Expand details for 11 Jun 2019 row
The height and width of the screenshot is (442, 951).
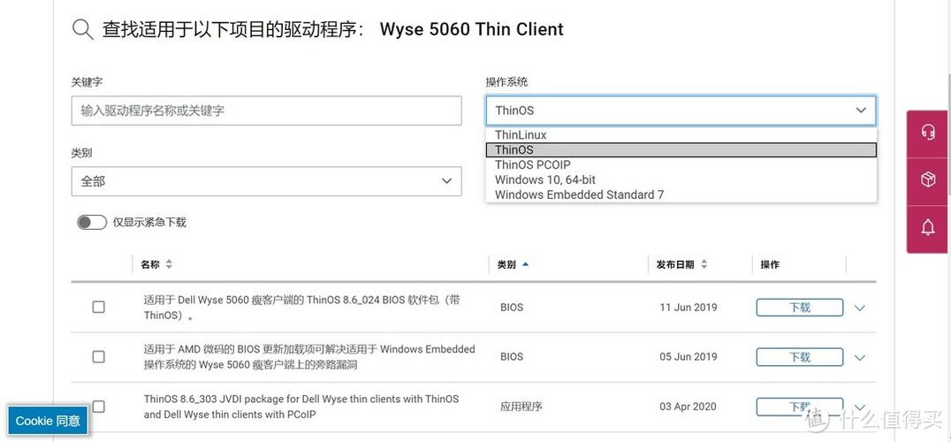859,308
